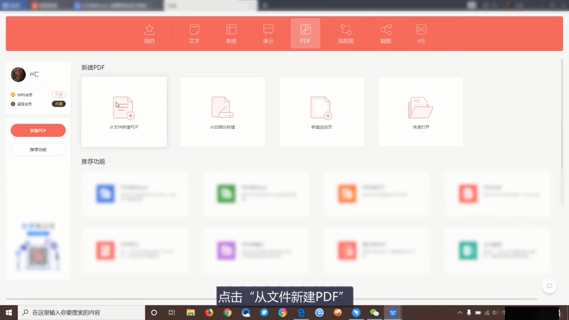Click the user profile avatar
The height and width of the screenshot is (320, 569).
pyautogui.click(x=18, y=74)
